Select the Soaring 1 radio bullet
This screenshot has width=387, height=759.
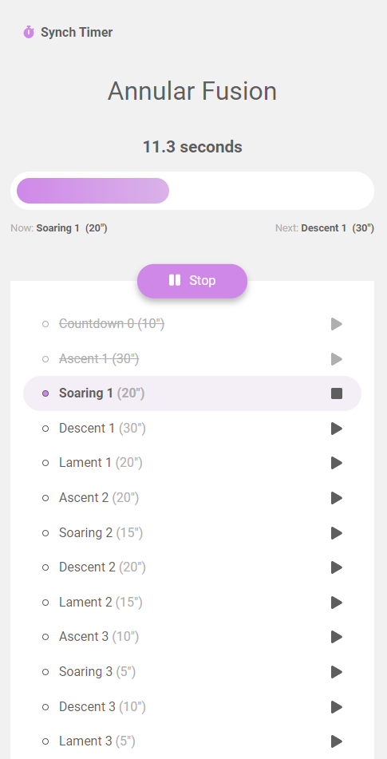tap(45, 393)
